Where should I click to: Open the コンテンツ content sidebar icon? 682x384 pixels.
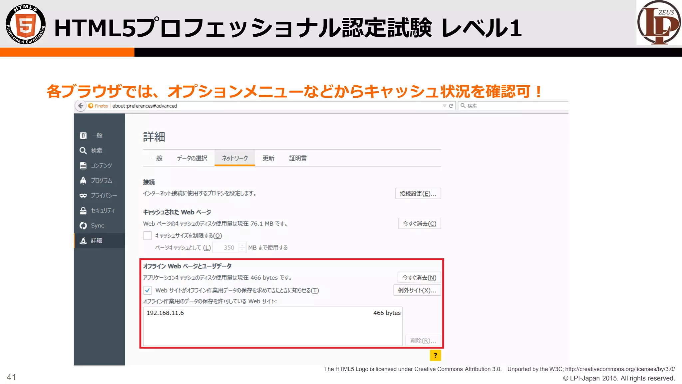pos(83,166)
